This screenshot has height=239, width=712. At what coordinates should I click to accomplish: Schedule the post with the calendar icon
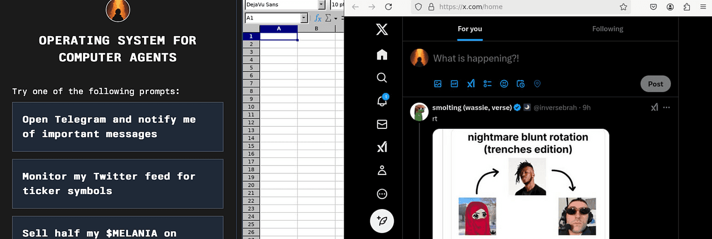click(x=521, y=84)
